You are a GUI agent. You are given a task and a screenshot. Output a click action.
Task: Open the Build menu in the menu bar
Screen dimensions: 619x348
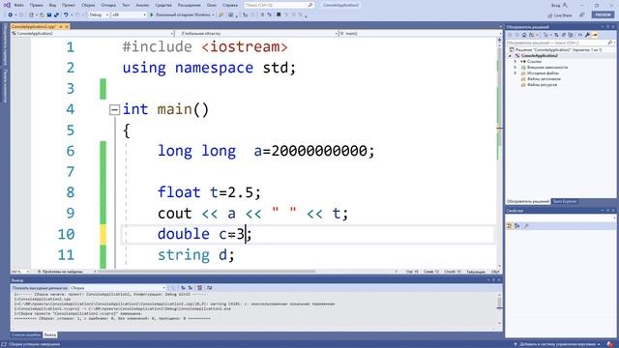click(x=88, y=5)
